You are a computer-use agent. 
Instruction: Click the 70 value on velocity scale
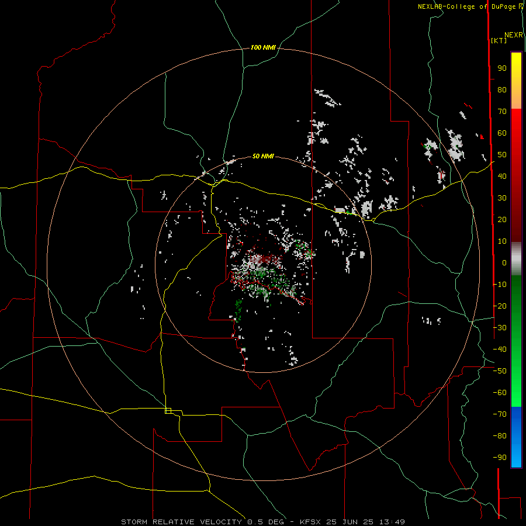(502, 112)
